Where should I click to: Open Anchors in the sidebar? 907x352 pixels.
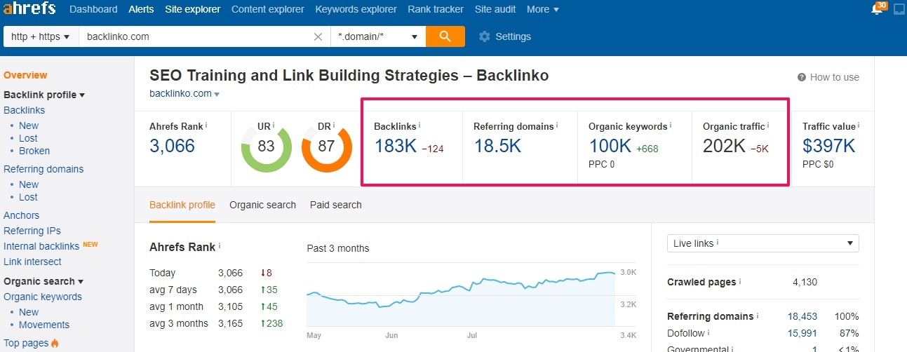(21, 215)
